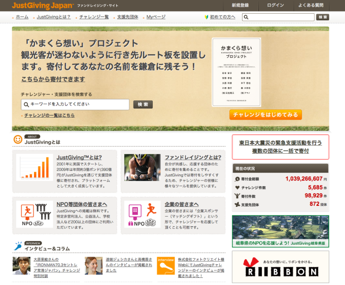Click the JustGiving Japan logo
The height and width of the screenshot is (285, 345).
pyautogui.click(x=43, y=6)
